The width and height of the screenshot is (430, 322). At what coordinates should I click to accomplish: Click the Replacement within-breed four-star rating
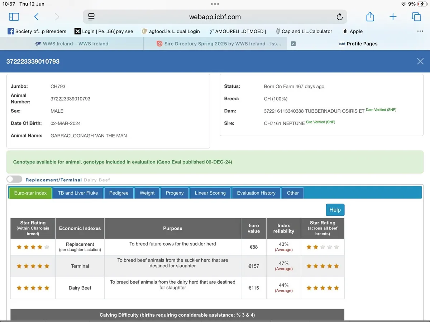point(33,247)
